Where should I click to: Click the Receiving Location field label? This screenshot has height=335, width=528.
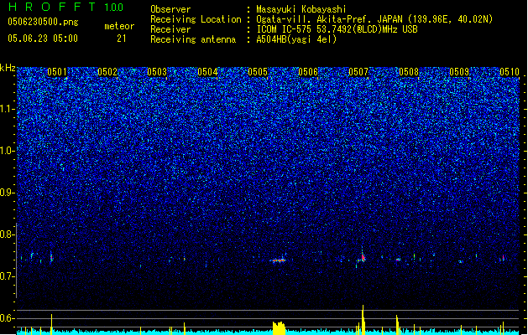click(x=196, y=19)
